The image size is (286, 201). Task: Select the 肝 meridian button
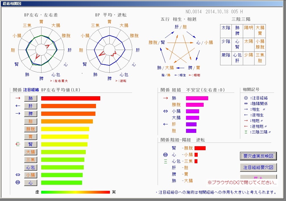pyautogui.click(x=30, y=106)
